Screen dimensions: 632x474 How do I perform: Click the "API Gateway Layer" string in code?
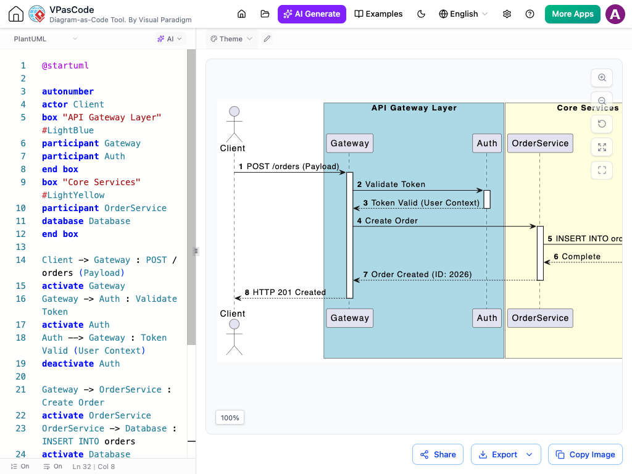coord(112,117)
